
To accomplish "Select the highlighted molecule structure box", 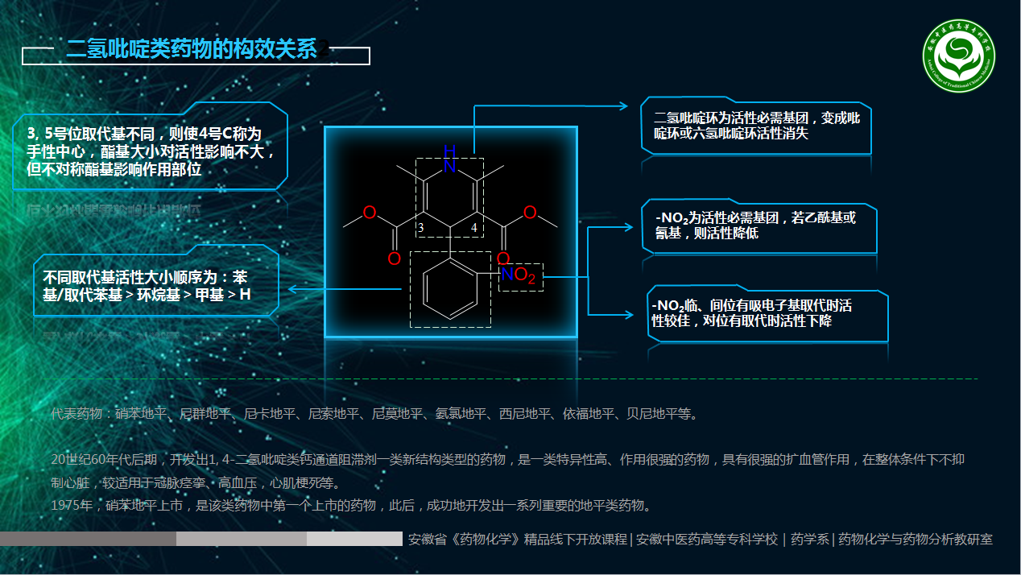I will click(x=450, y=230).
